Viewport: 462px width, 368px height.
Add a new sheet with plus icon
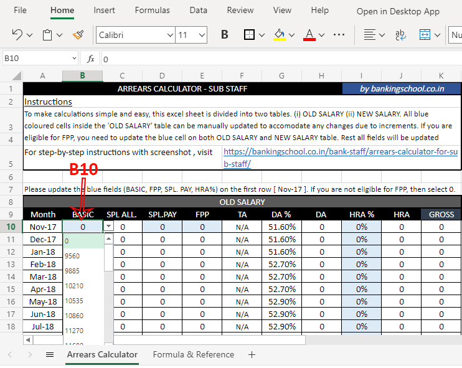click(x=252, y=355)
